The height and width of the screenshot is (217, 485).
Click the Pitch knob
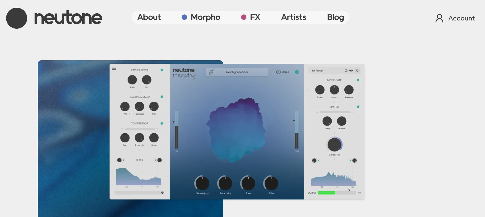pos(132,80)
